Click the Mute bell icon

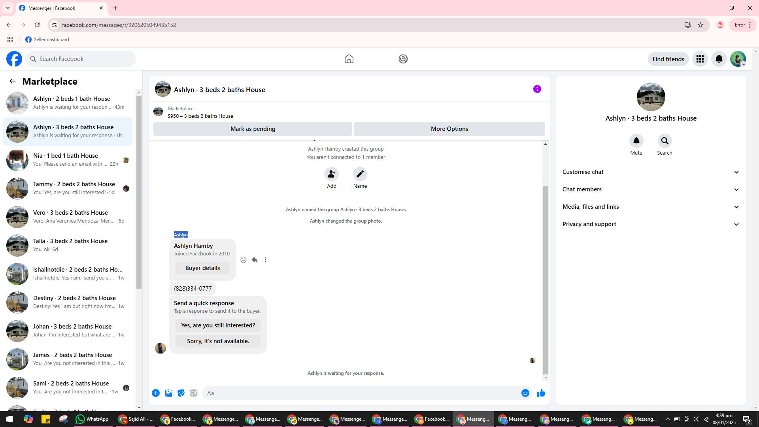pyautogui.click(x=636, y=141)
